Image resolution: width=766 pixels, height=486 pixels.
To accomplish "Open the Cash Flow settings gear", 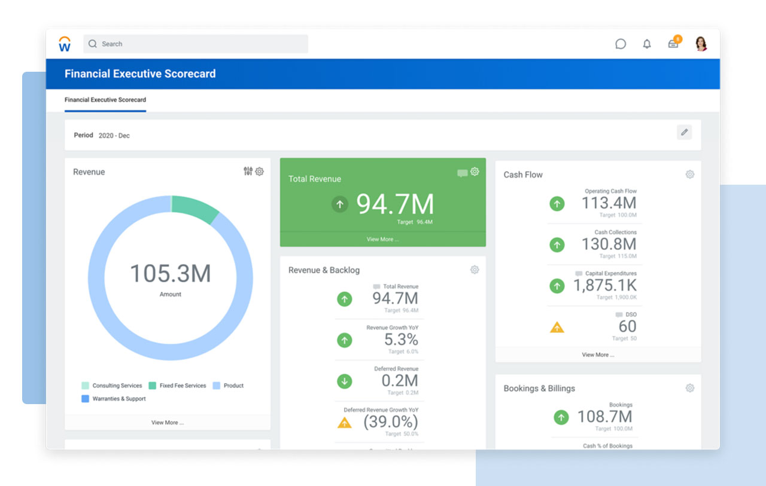I will (x=689, y=175).
